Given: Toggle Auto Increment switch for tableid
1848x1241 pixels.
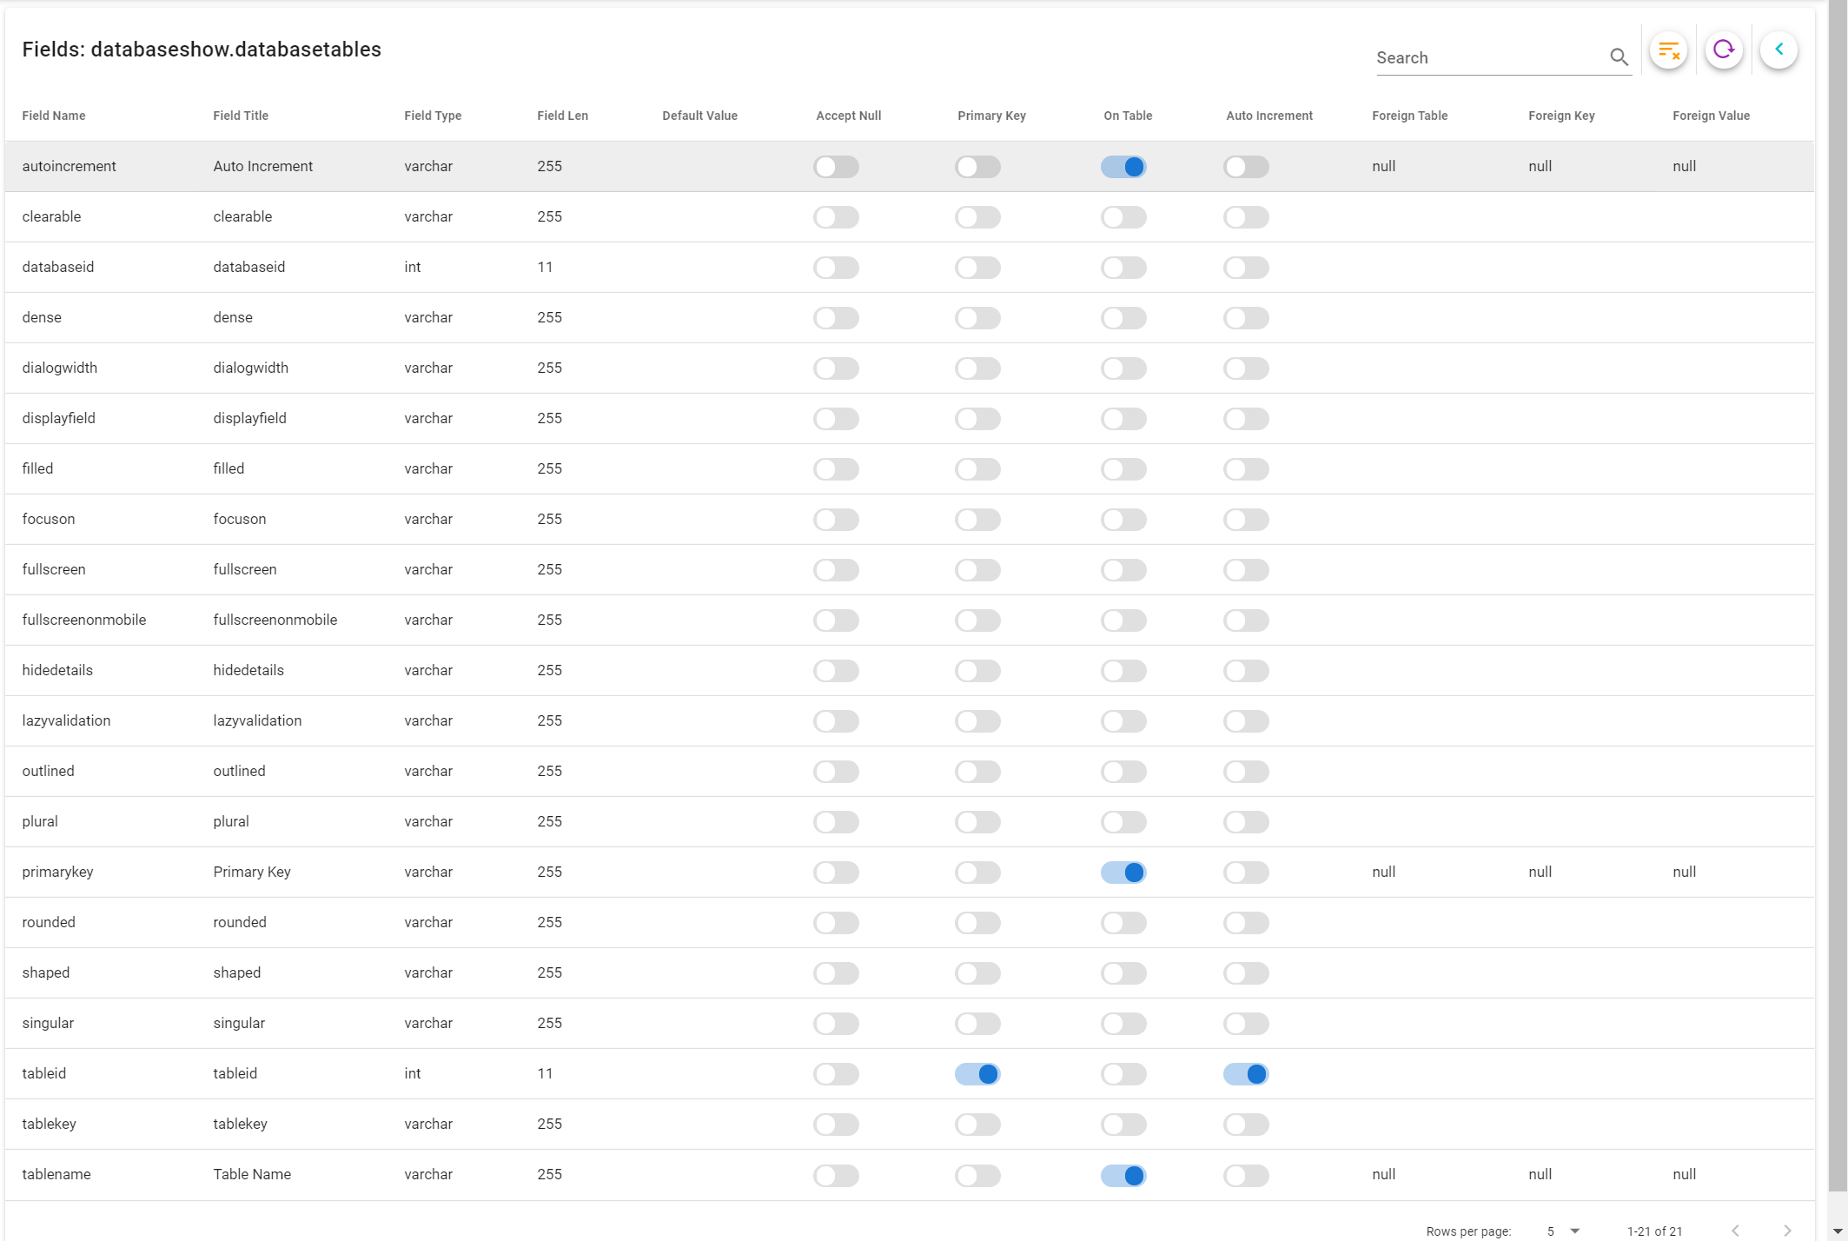Looking at the screenshot, I should click(1246, 1074).
